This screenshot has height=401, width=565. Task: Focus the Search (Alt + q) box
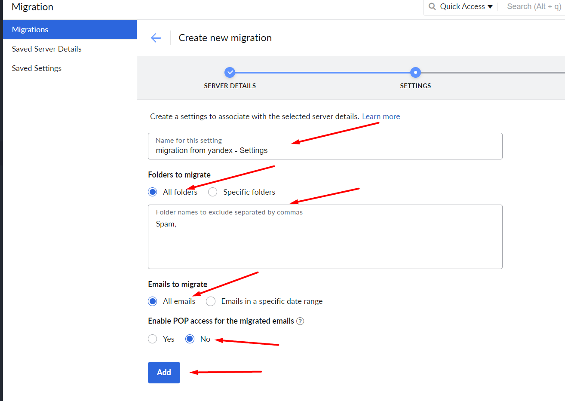[534, 6]
